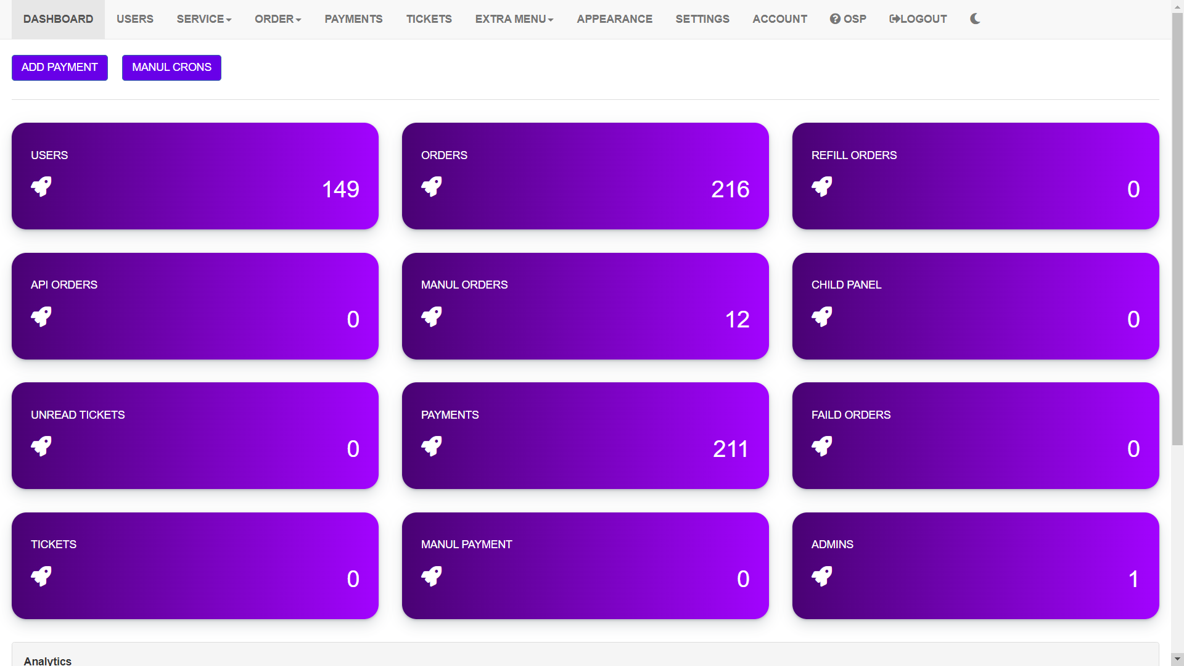This screenshot has width=1184, height=666.
Task: Click the vertical page scrollbar thumb
Action: pyautogui.click(x=1177, y=228)
